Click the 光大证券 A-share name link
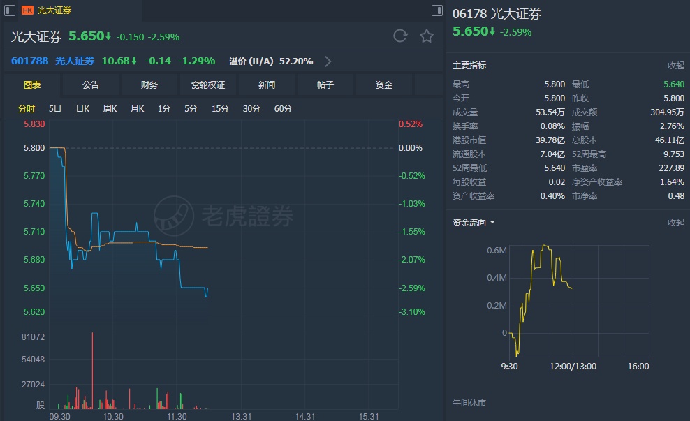Viewport: 690px width, 421px height. (x=75, y=61)
